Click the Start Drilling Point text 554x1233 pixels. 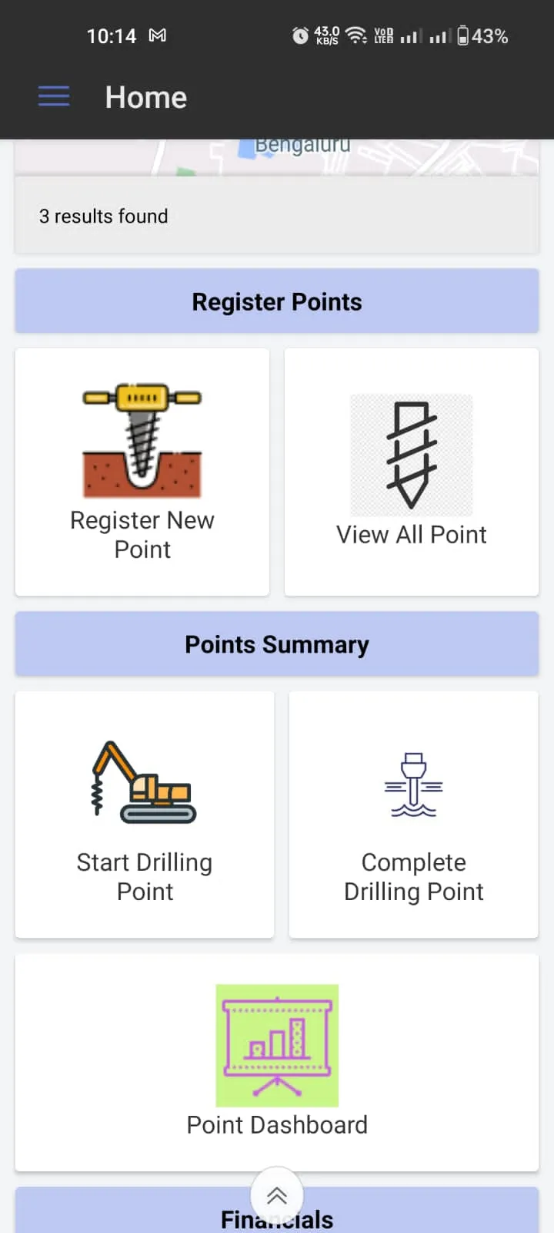[145, 877]
